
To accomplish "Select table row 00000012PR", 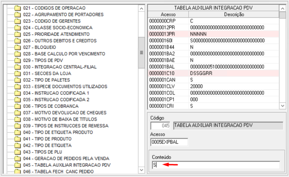I will click(213, 27).
